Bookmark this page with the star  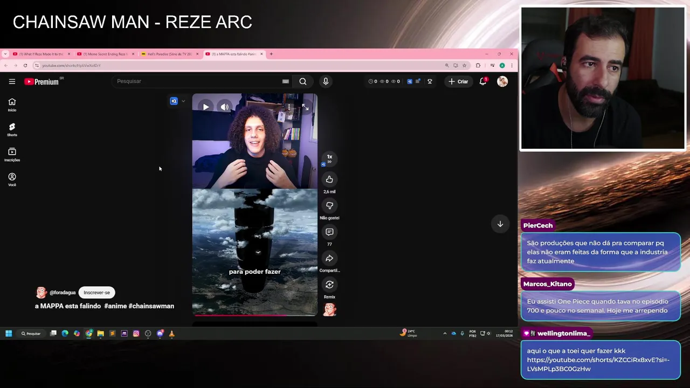pyautogui.click(x=464, y=65)
